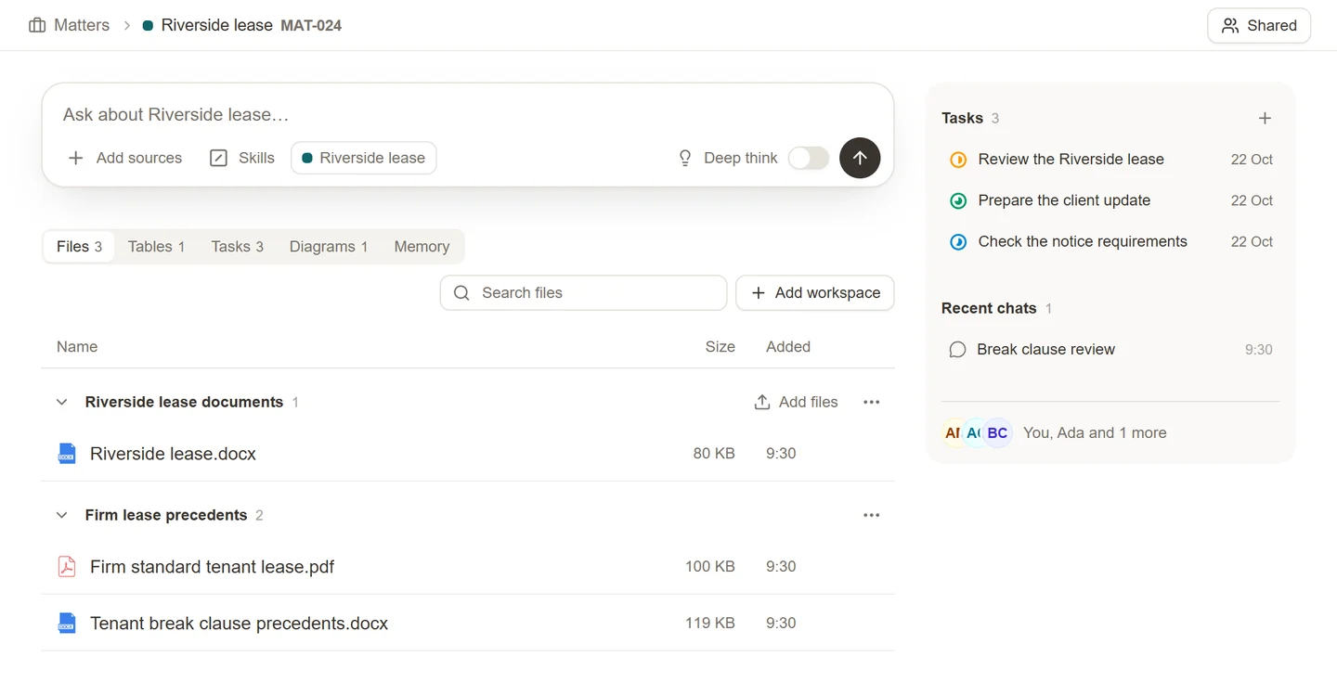The image size is (1337, 682).
Task: Click the Deep think lightbulb icon
Action: [x=685, y=158]
